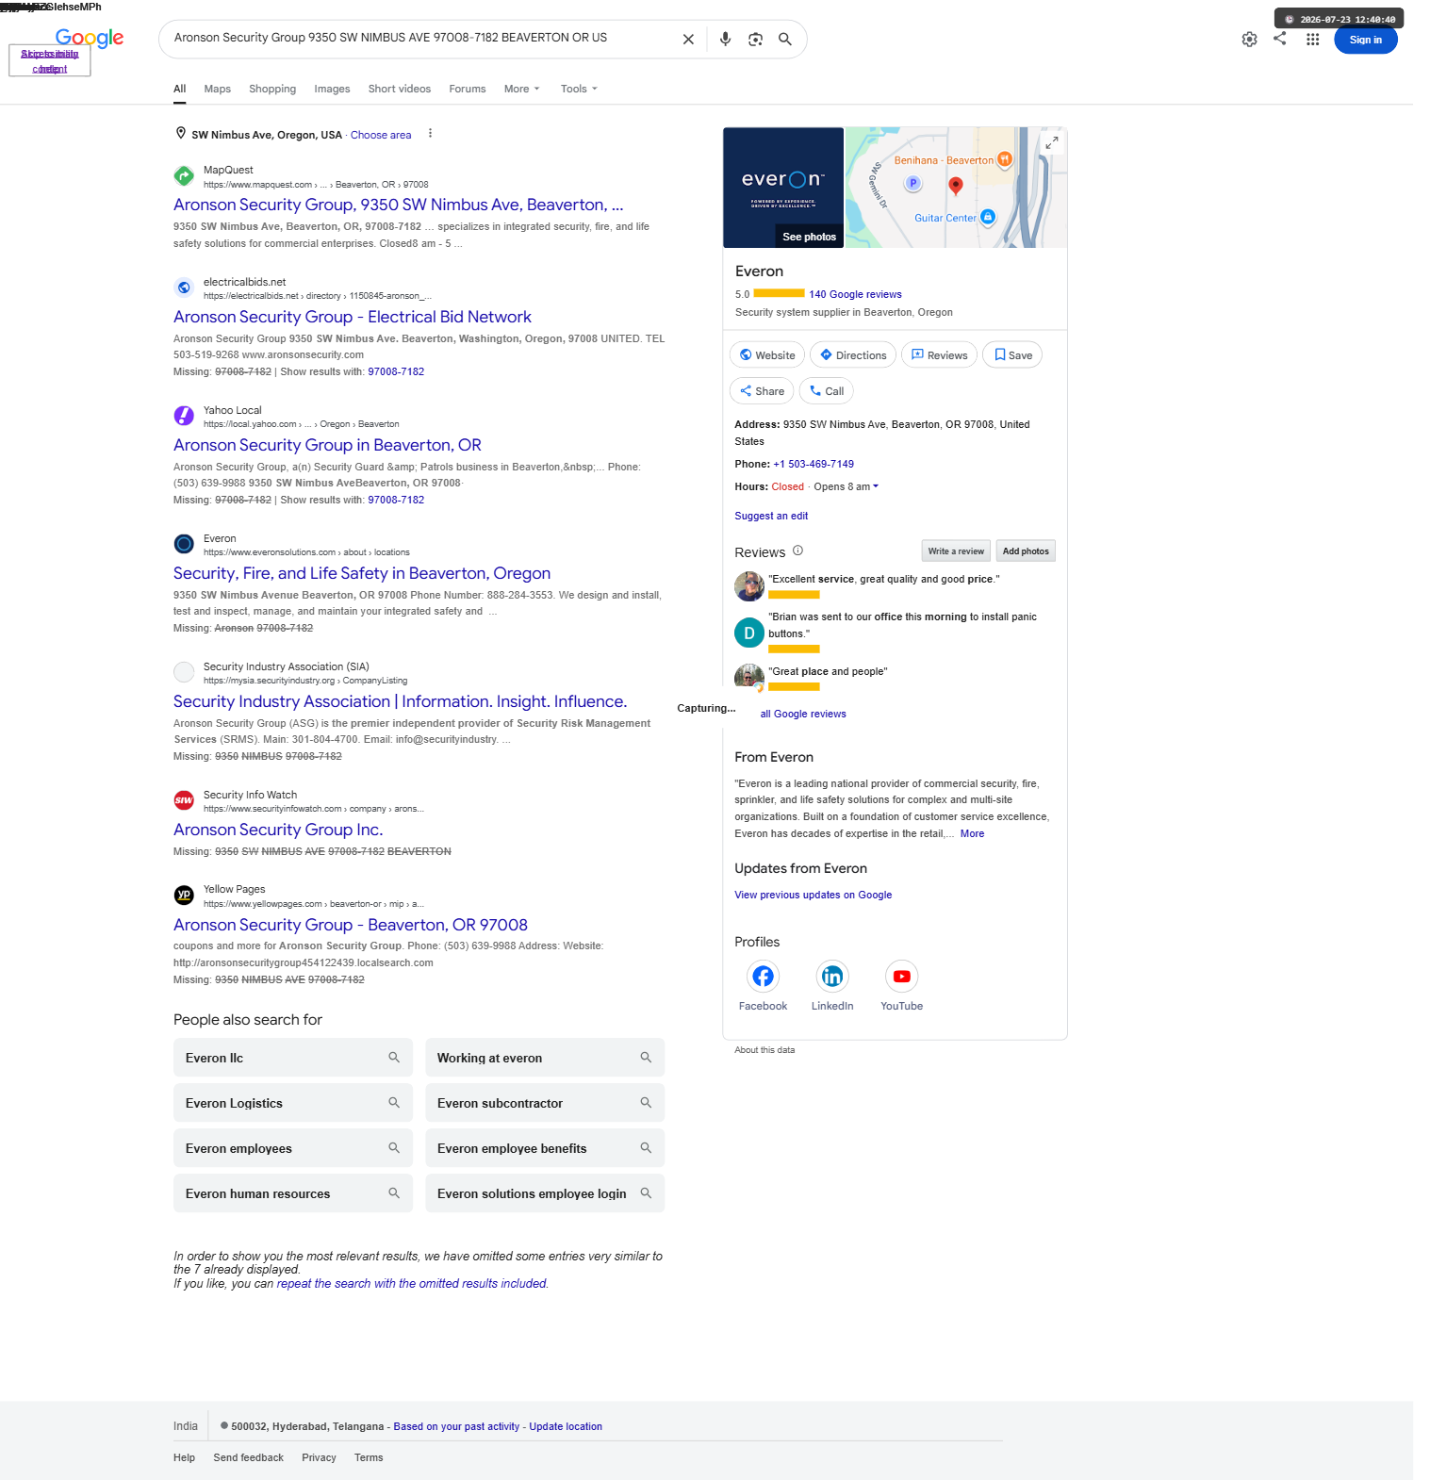The width and height of the screenshot is (1430, 1480).
Task: Click the Share button in Everon panel
Action: [762, 391]
